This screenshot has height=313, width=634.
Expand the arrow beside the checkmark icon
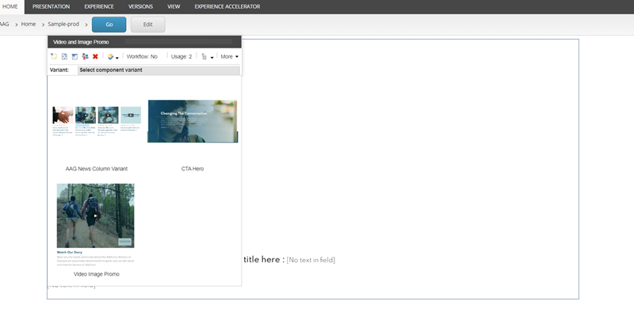pyautogui.click(x=116, y=58)
